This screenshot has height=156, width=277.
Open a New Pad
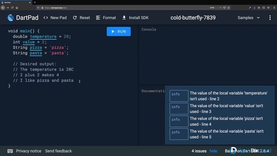pyautogui.click(x=55, y=18)
